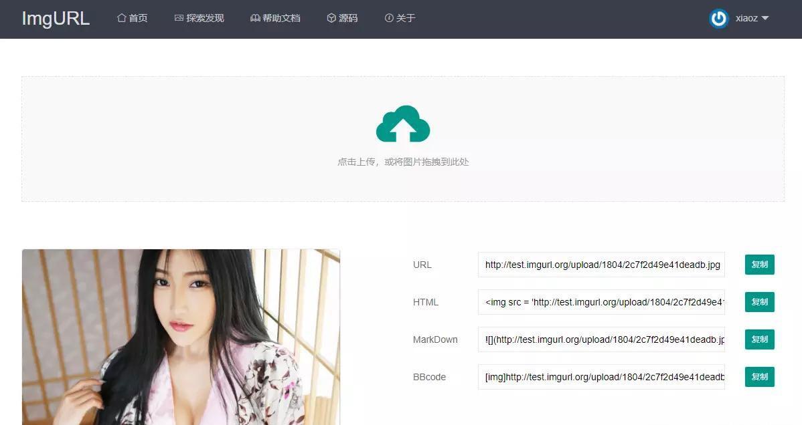Copy the MarkDown code with 复制 button
802x425 pixels.
pos(760,339)
